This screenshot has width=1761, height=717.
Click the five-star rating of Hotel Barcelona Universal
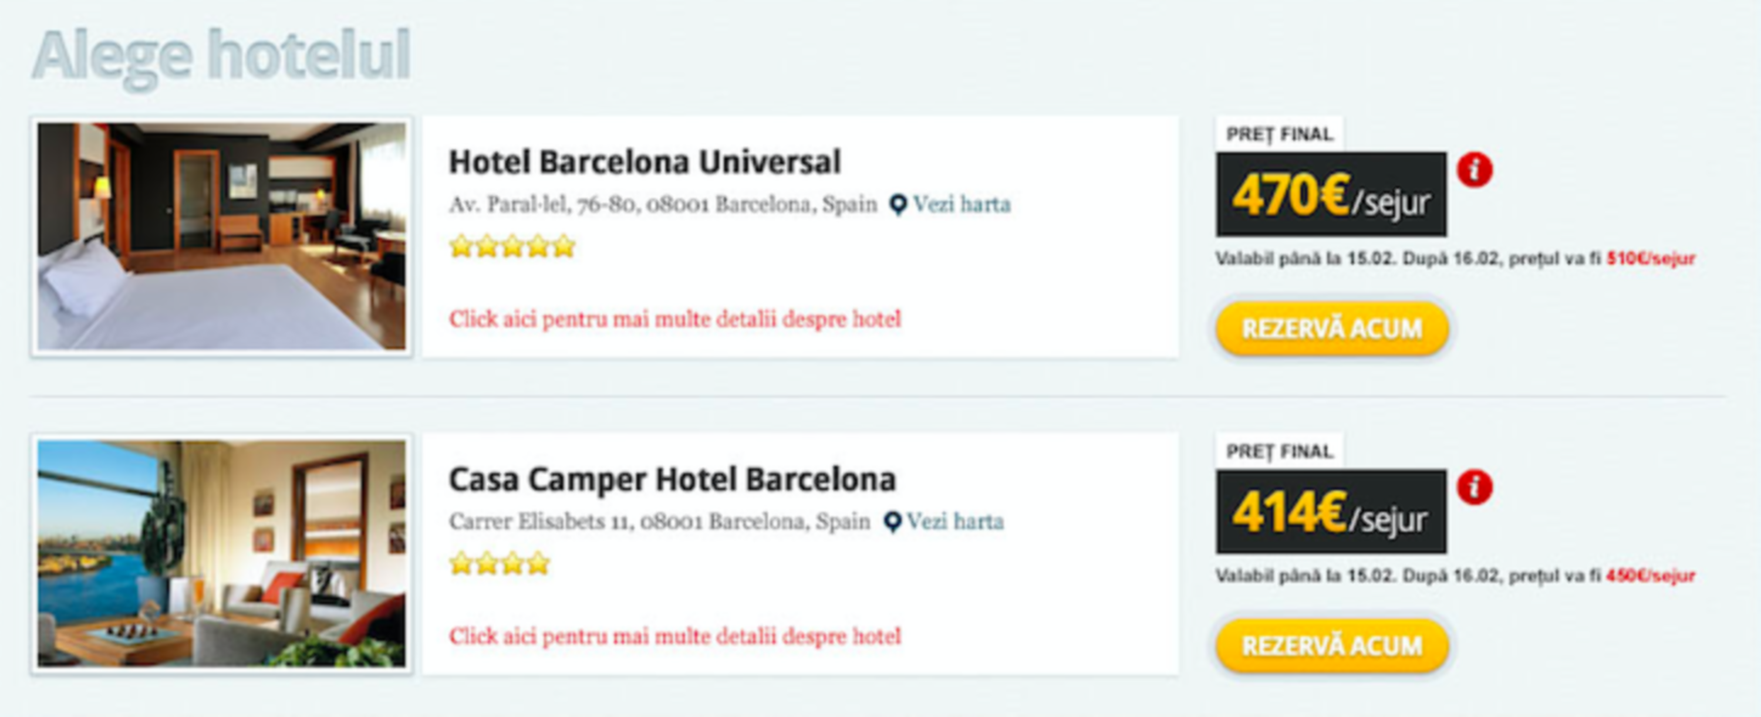[x=512, y=246]
